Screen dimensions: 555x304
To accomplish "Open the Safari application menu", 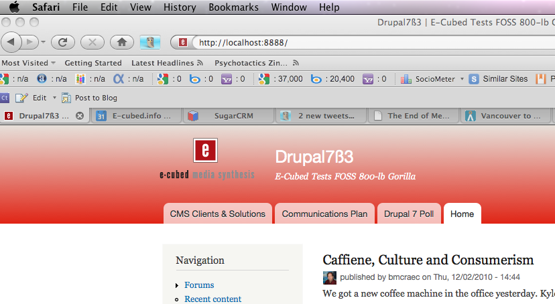I will coord(46,7).
